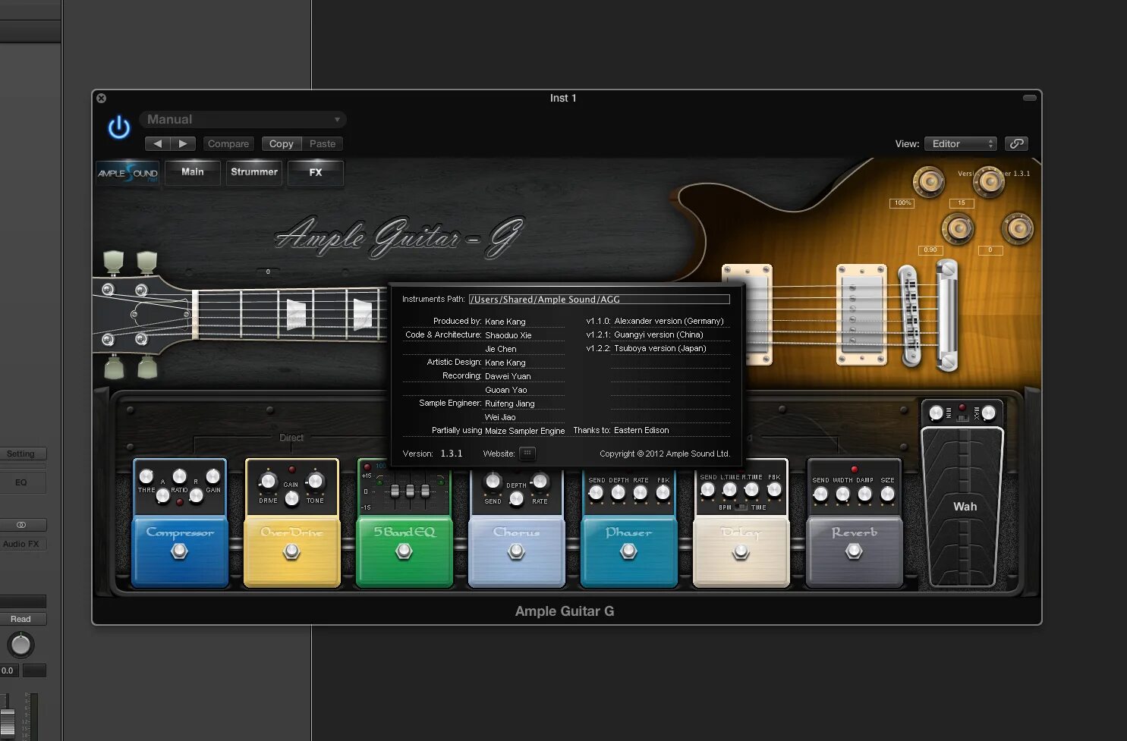This screenshot has height=741, width=1127.
Task: Click the Phaser RATE knob
Action: [x=640, y=493]
